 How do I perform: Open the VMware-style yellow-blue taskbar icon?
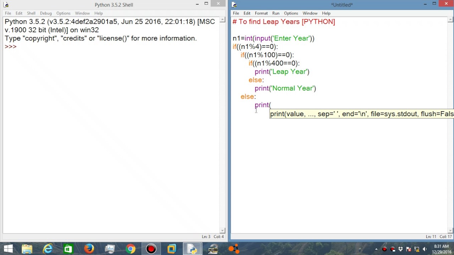point(172,249)
